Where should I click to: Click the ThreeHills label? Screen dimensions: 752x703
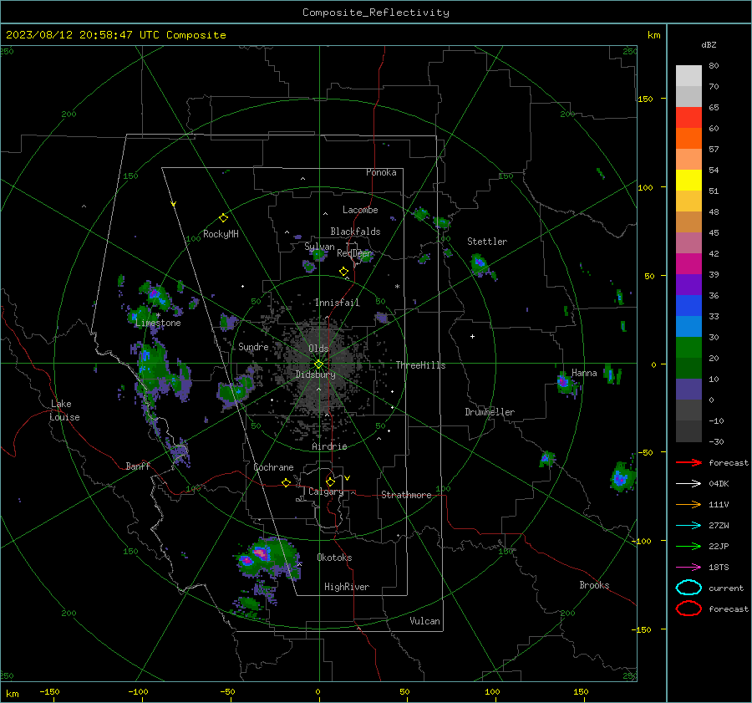pyautogui.click(x=420, y=365)
